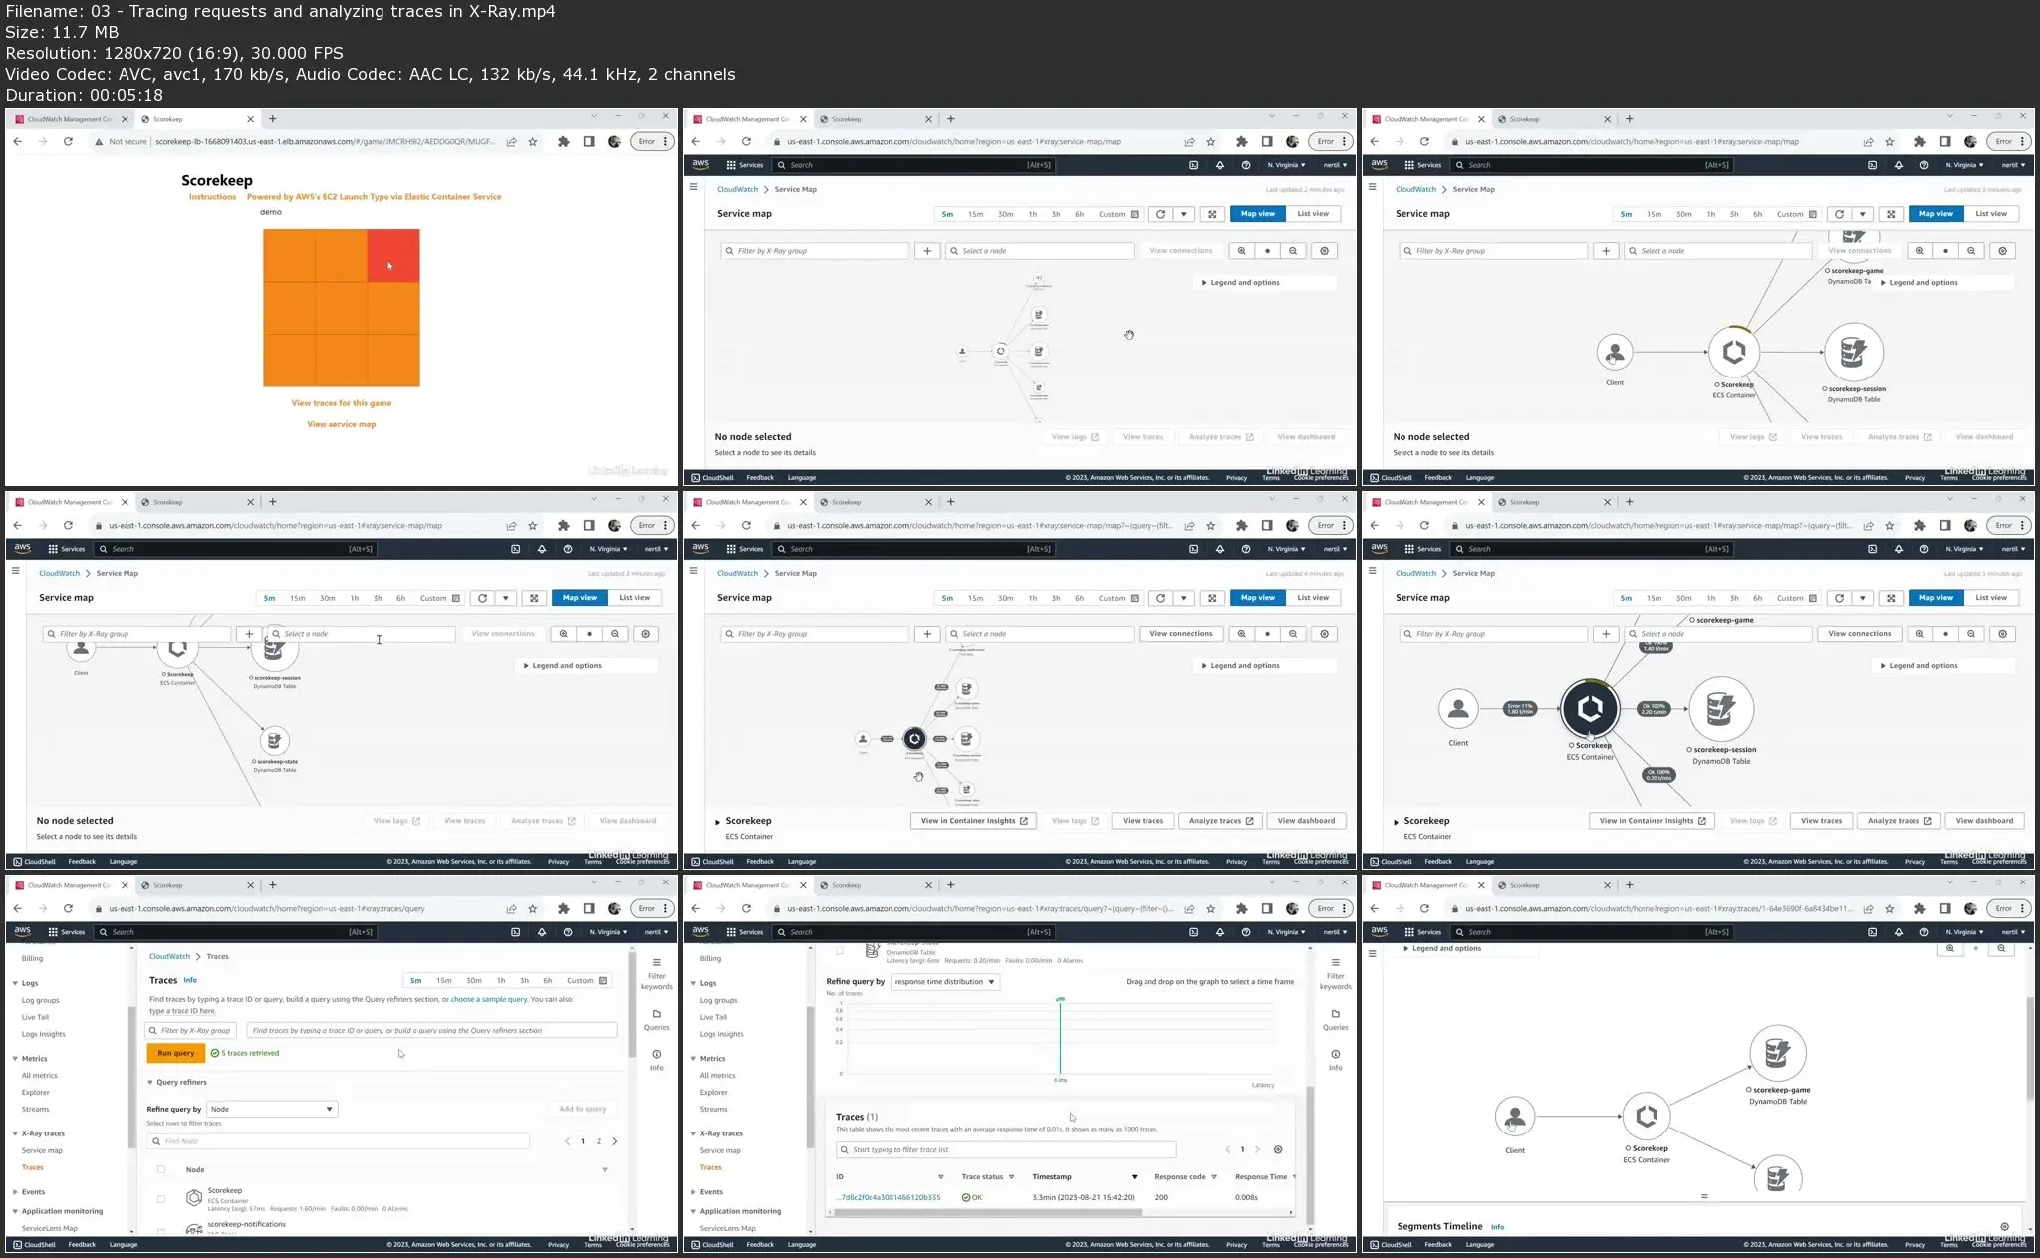Click View in Container Insights in Error 11% frame
Viewport: 2040px width, 1258px height.
point(1653,821)
